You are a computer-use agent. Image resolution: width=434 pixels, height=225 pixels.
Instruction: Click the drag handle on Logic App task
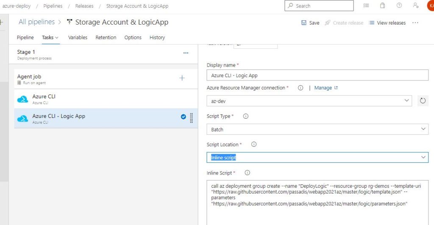pos(191,118)
